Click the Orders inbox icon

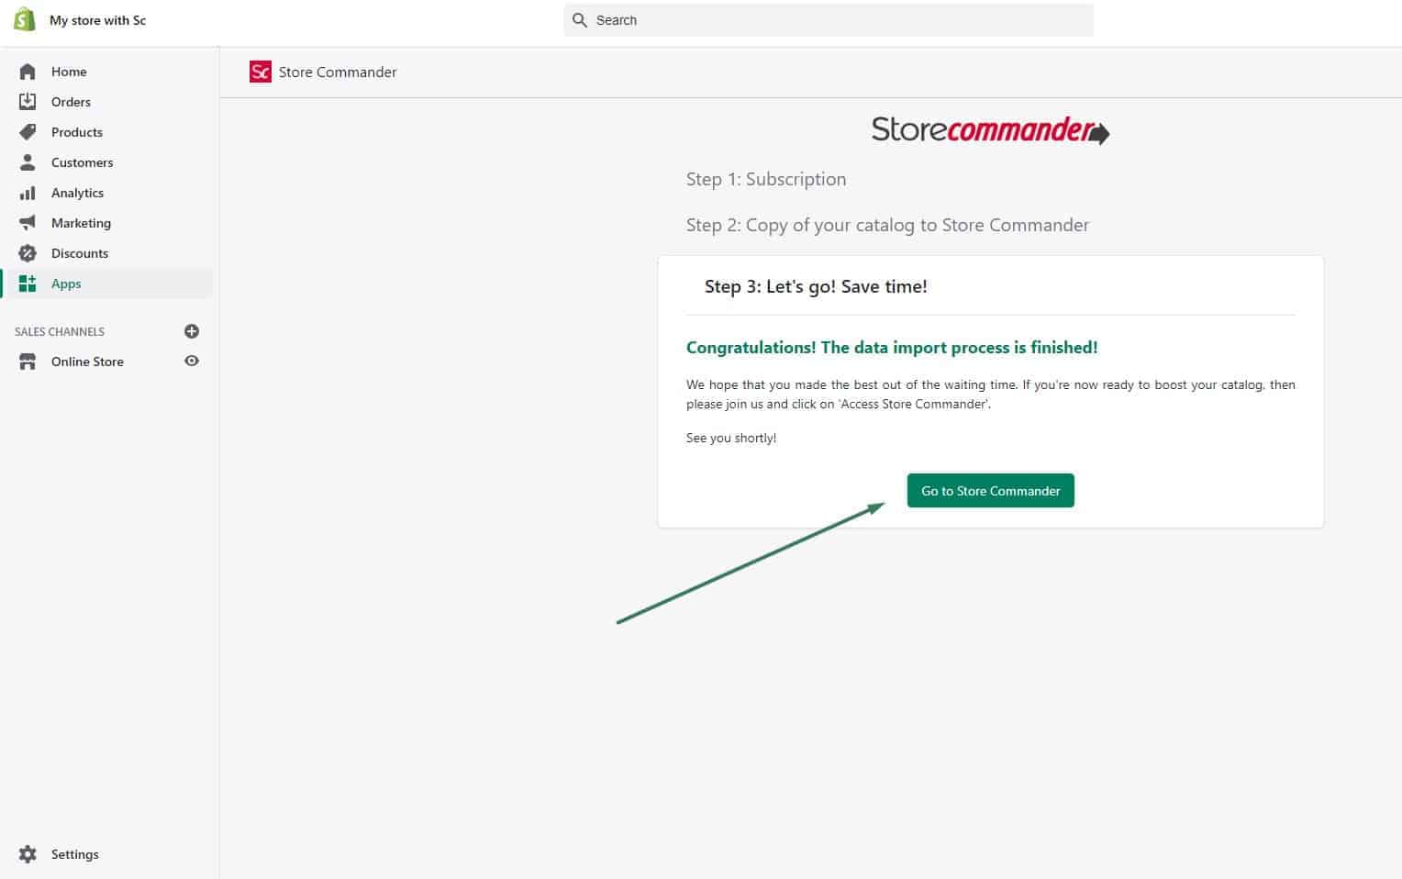[x=28, y=102]
